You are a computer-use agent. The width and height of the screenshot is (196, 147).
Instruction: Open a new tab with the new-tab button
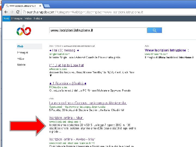tap(47, 6)
